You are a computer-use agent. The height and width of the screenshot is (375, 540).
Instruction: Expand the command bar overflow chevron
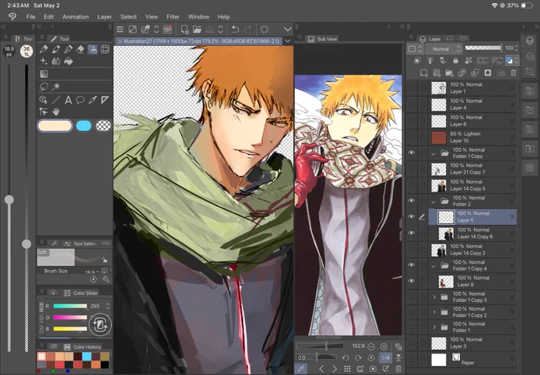tap(287, 29)
